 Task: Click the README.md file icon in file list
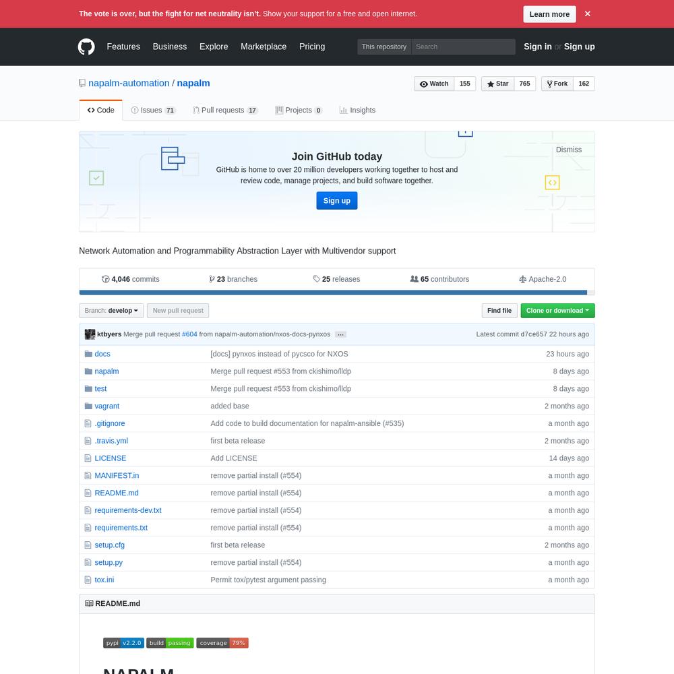pyautogui.click(x=88, y=493)
